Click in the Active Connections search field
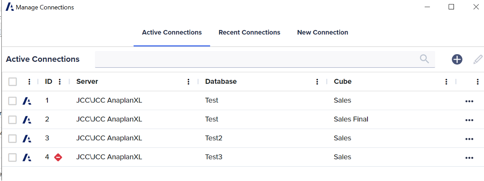The height and width of the screenshot is (181, 484). (x=255, y=59)
